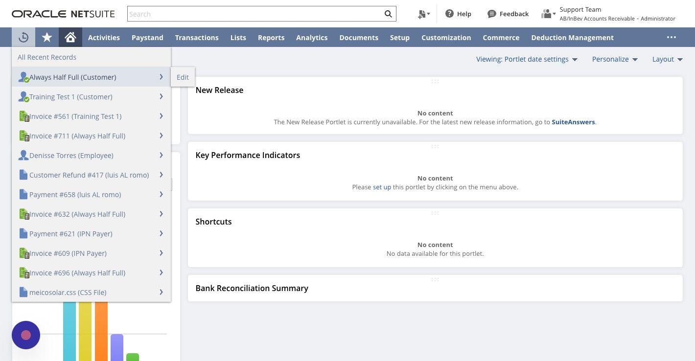Click the file icon beside meicosolar.css
Screen dimensions: 695x361
(23, 292)
